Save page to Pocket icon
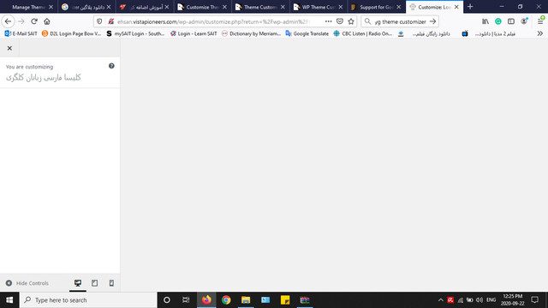 (340, 21)
